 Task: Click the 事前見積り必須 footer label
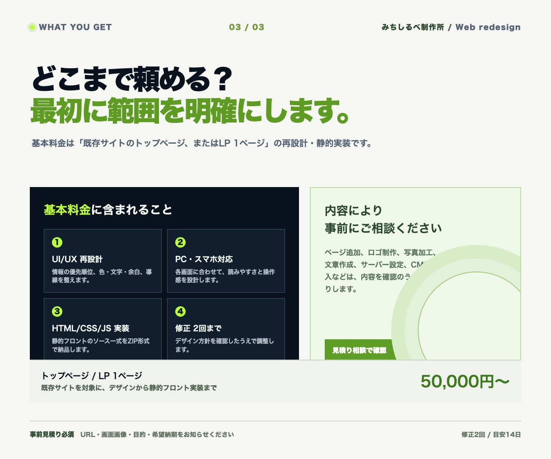pos(52,435)
